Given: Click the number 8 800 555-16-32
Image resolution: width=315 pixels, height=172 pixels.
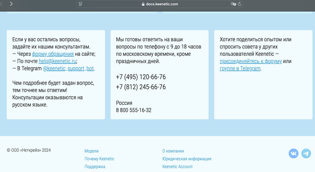Looking at the screenshot, I should point(134,110).
